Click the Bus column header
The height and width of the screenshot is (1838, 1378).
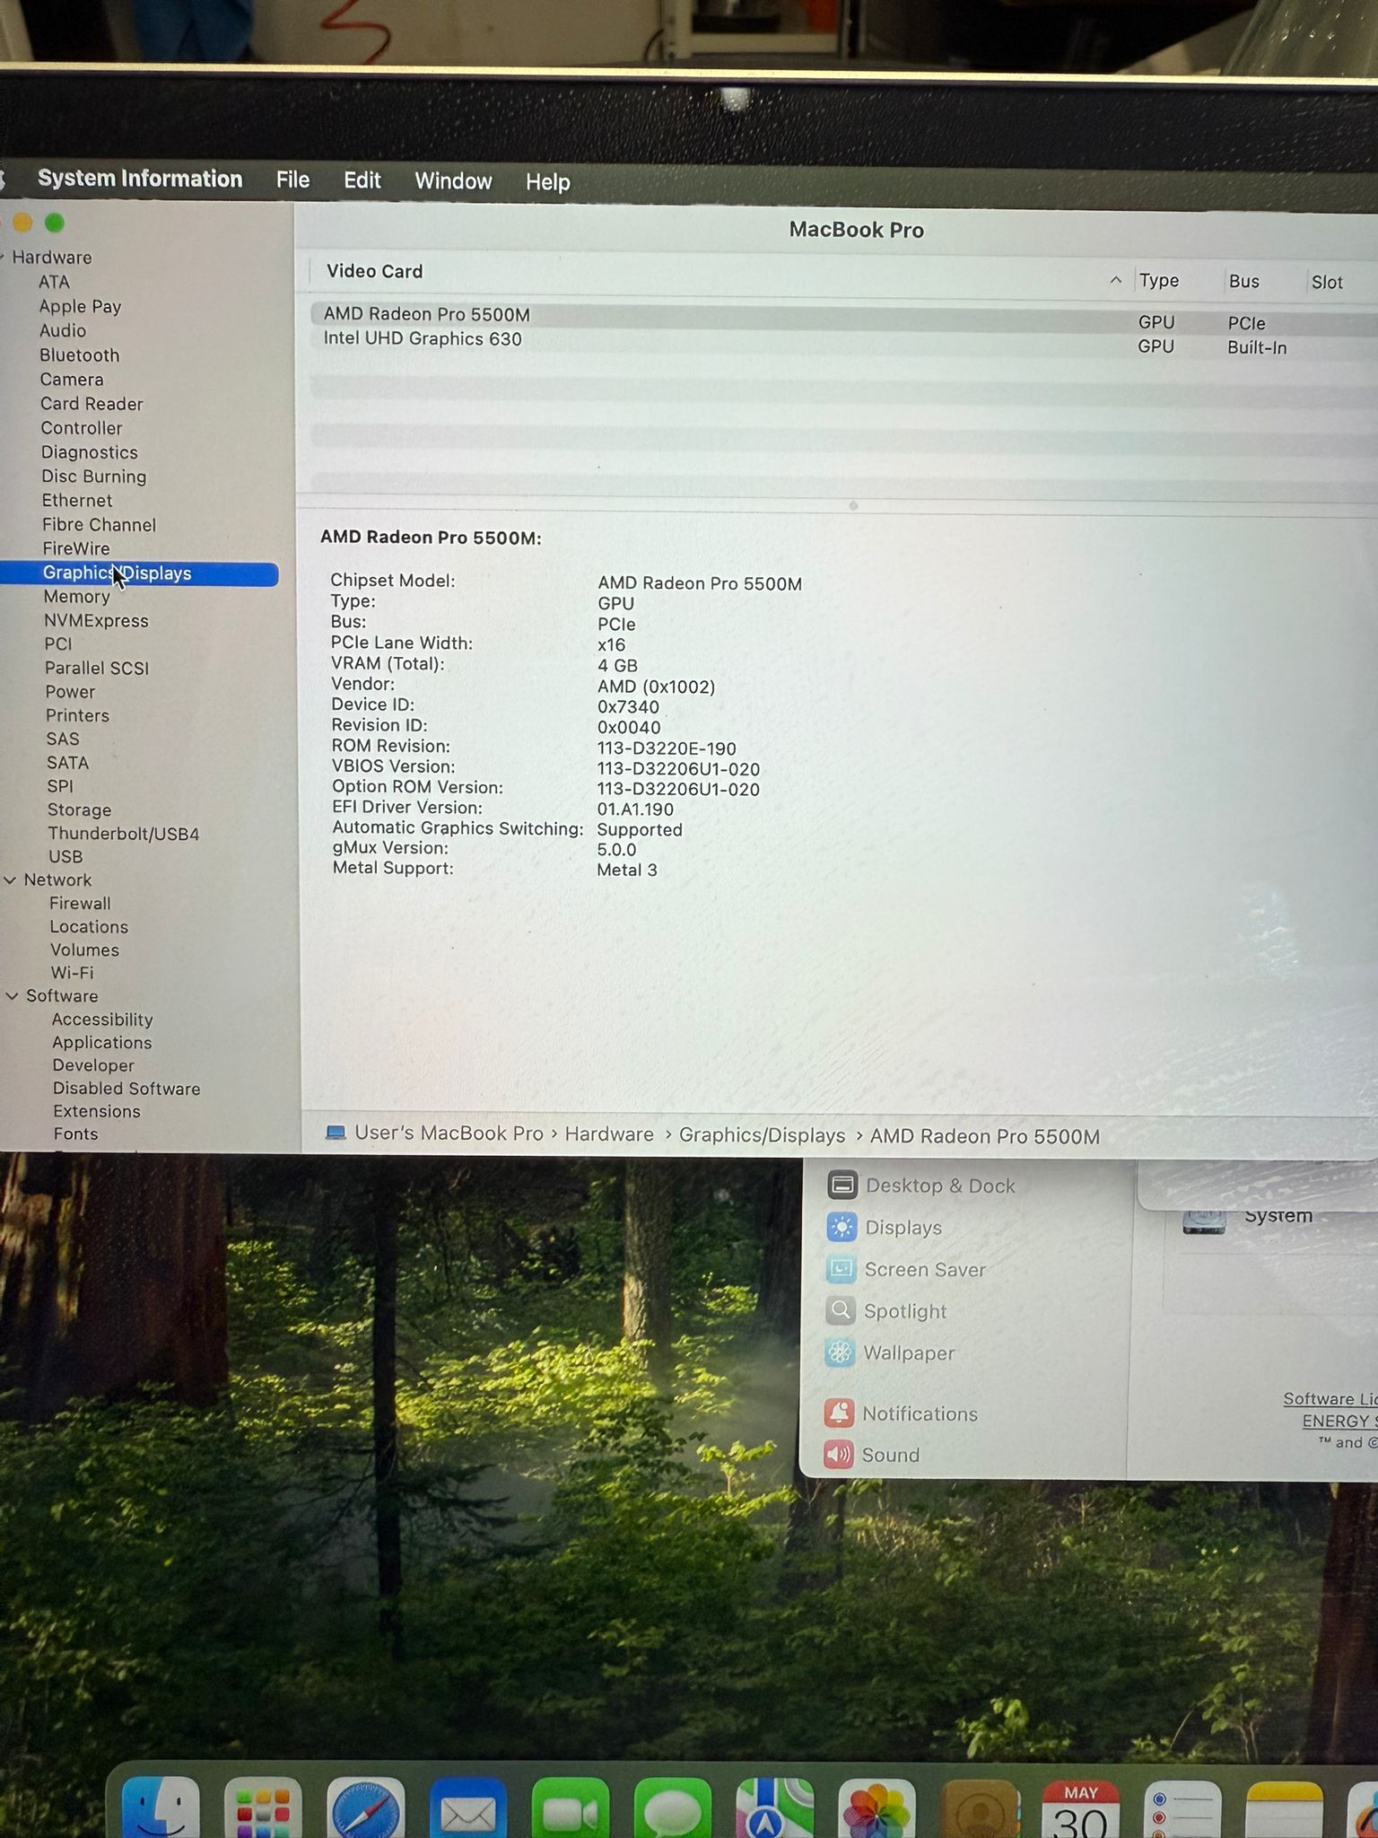click(x=1243, y=281)
